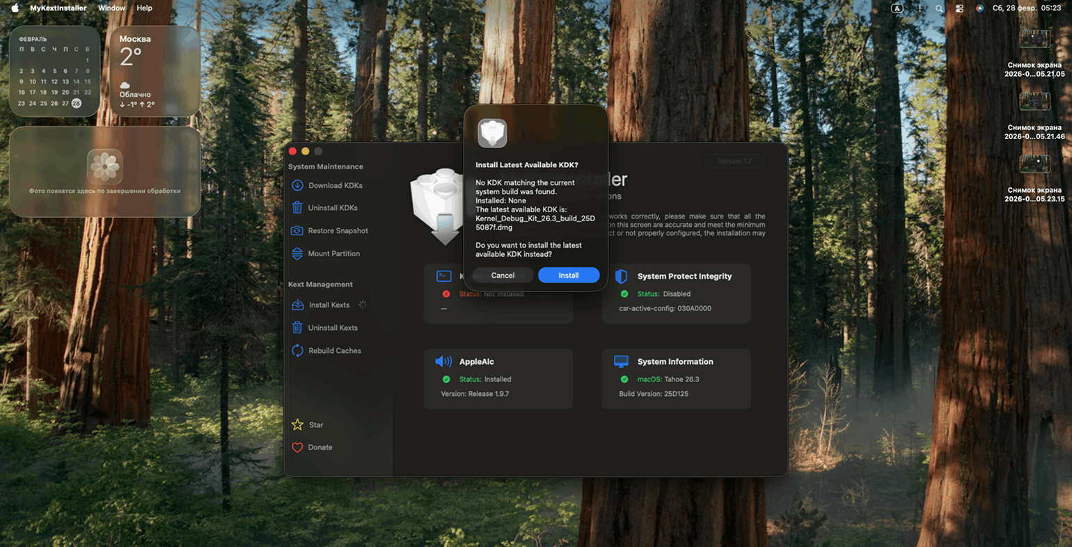Click the Photos widget flower icon
The image size is (1072, 547).
pos(105,166)
